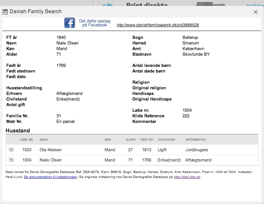The width and height of the screenshot is (264, 204).
Task: Click the CIVILSTAND column header
Action: (166, 140)
